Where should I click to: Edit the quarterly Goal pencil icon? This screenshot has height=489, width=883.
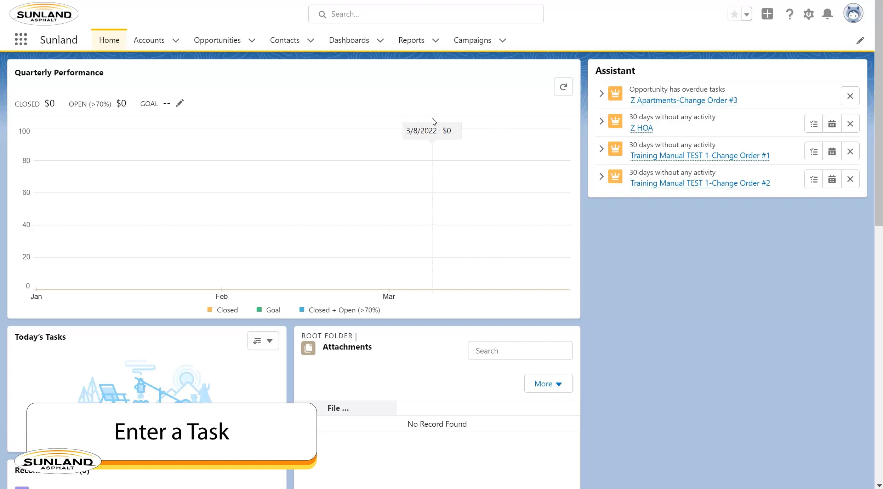pyautogui.click(x=180, y=103)
